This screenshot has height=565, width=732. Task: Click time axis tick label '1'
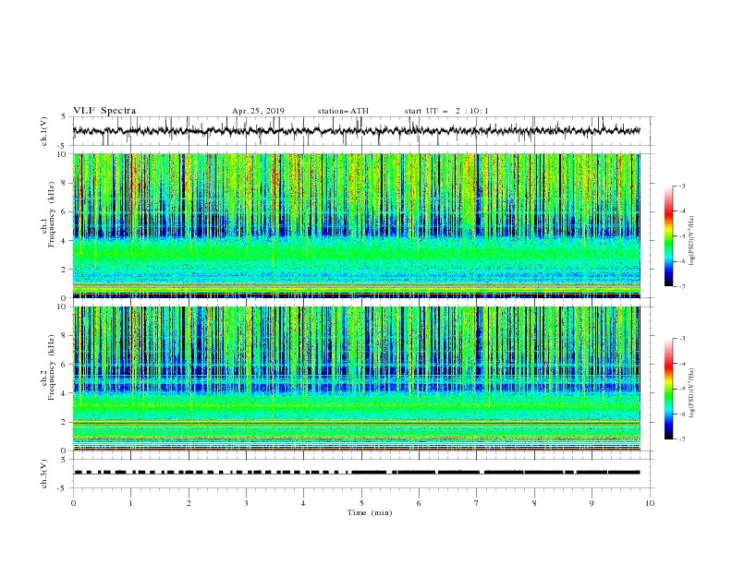[x=130, y=503]
